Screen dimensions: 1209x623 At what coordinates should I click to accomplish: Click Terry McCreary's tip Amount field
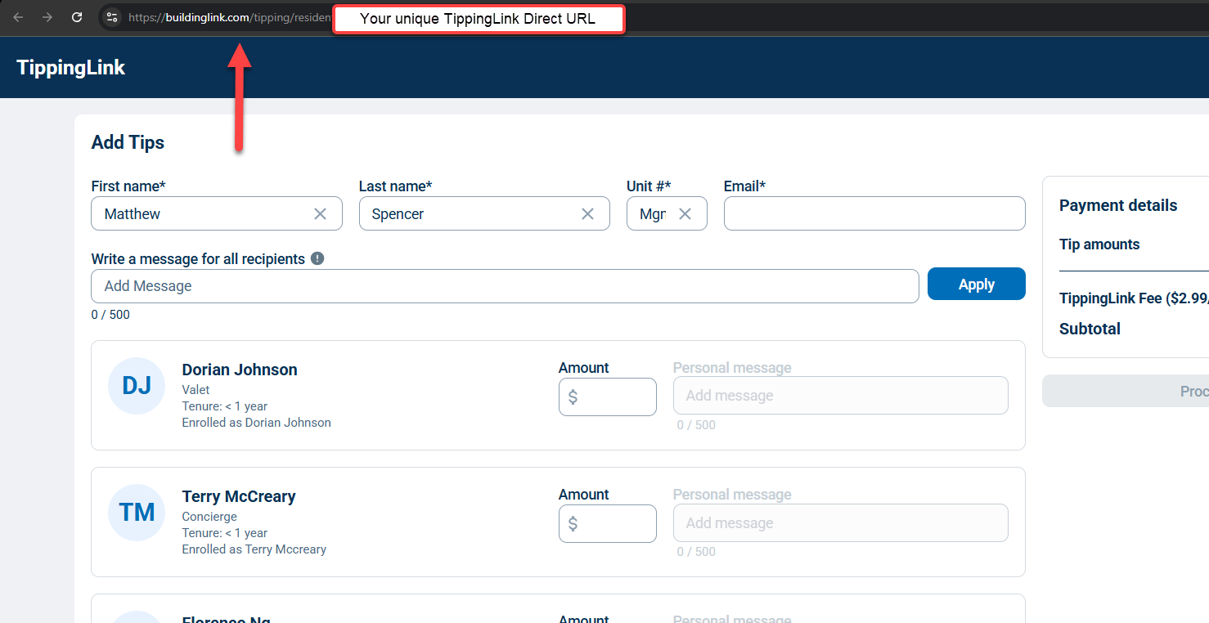(x=608, y=523)
